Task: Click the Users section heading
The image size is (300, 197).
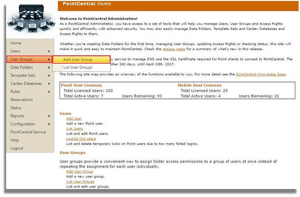Action: (x=66, y=114)
